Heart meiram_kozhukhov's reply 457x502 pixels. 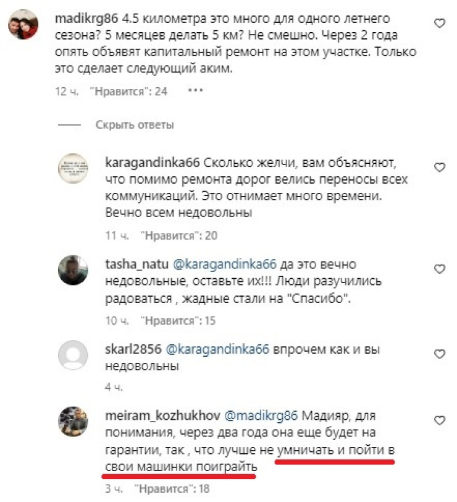pyautogui.click(x=440, y=420)
